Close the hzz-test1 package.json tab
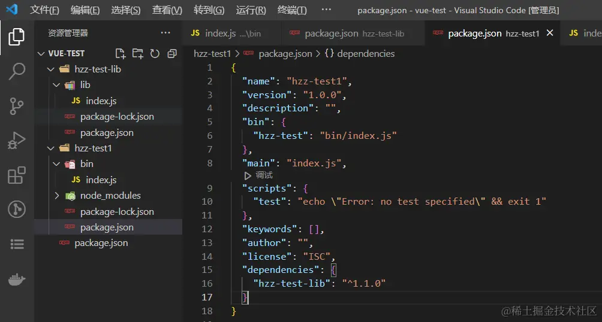 (550, 33)
